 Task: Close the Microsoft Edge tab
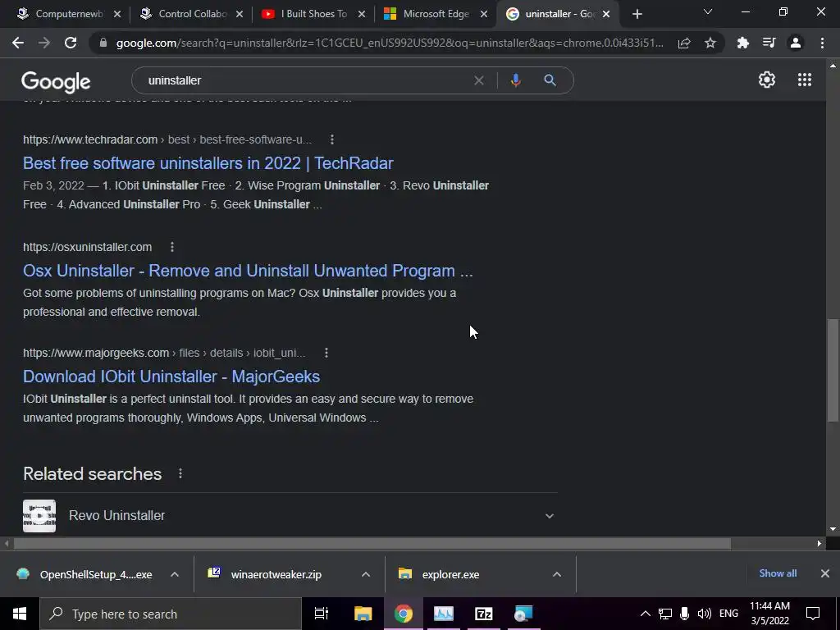484,15
